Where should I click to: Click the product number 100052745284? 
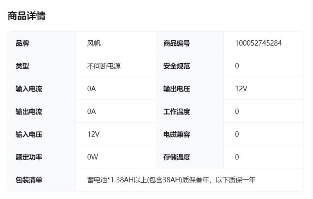(x=258, y=43)
